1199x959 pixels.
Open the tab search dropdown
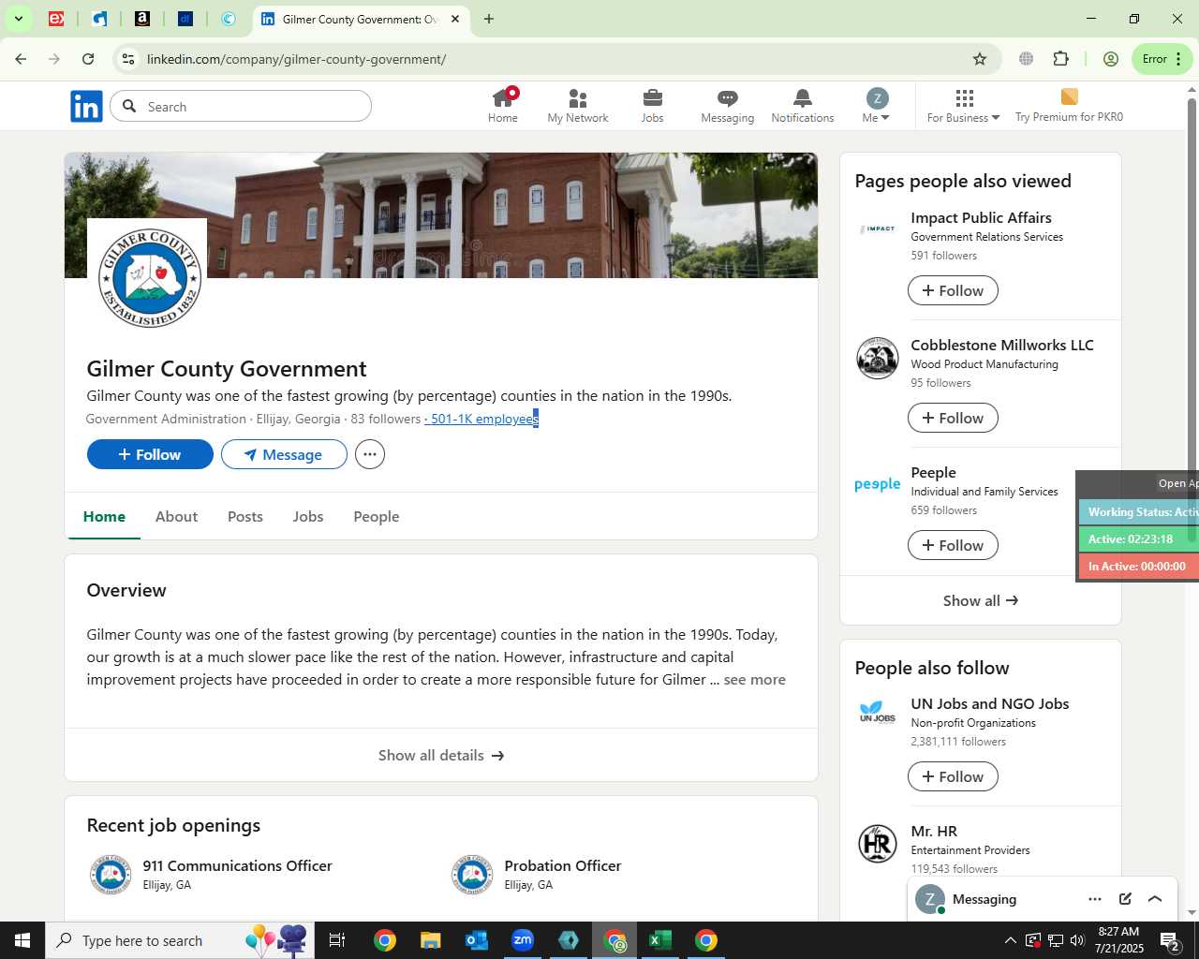tap(18, 19)
